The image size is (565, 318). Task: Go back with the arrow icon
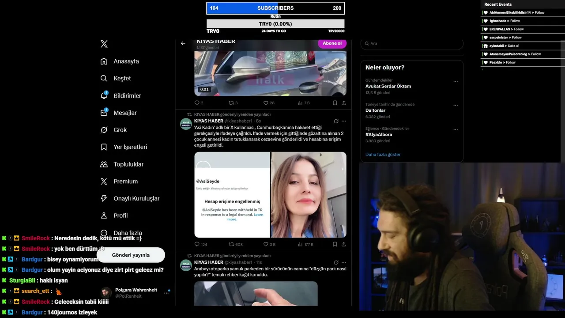point(183,43)
